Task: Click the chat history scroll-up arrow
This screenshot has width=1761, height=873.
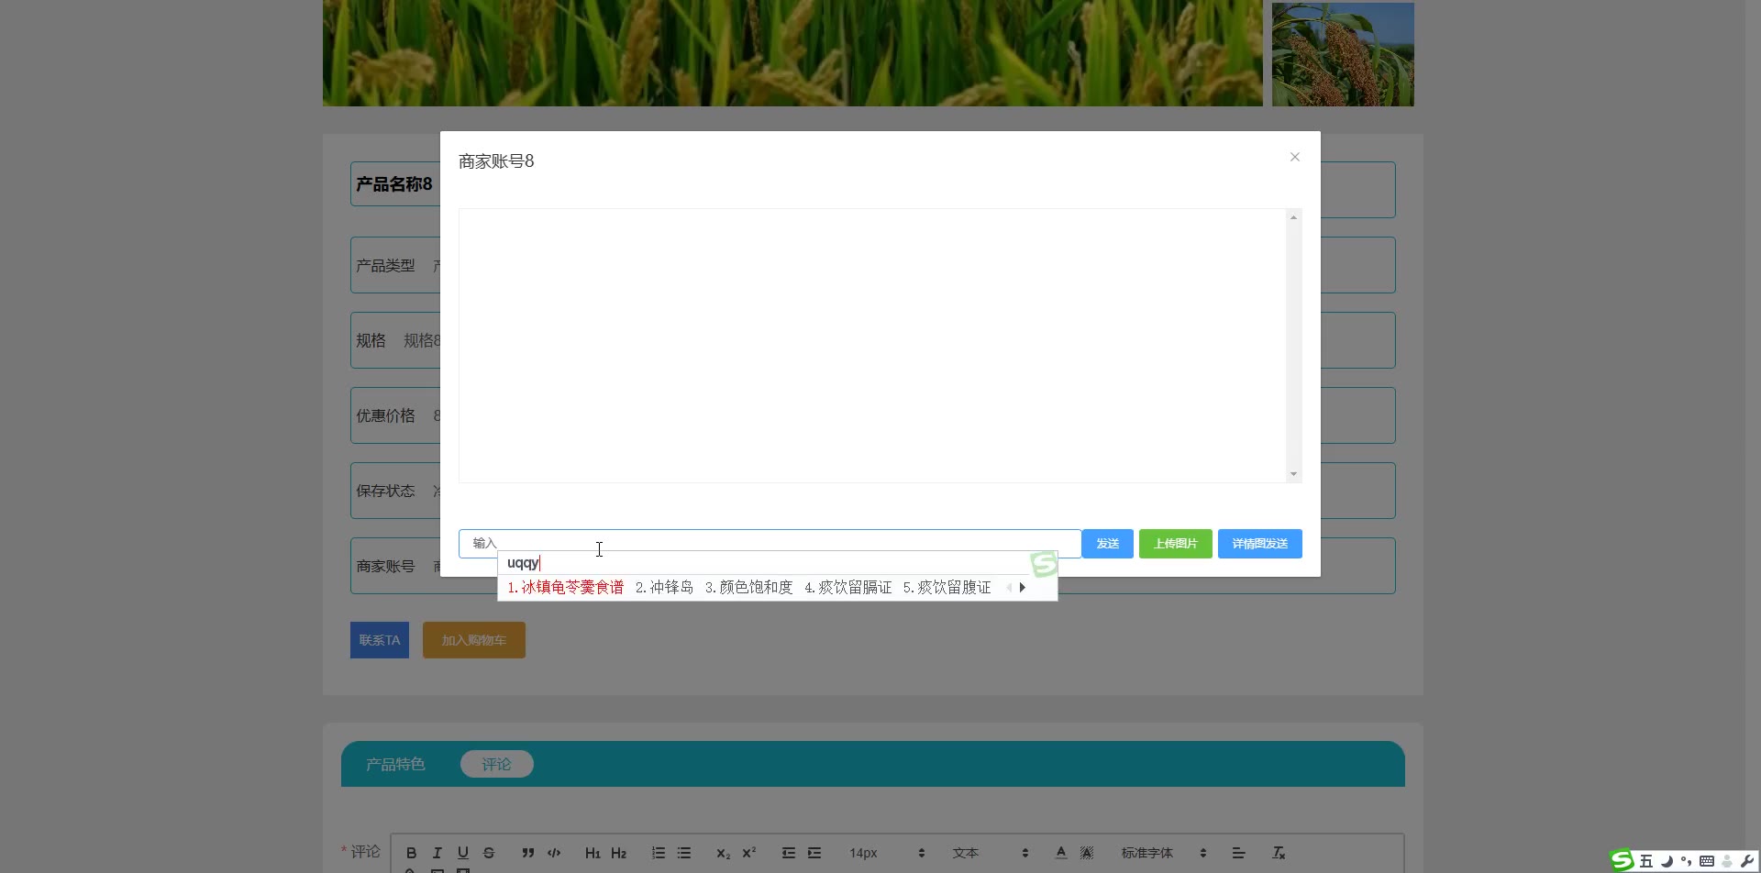Action: point(1293,217)
